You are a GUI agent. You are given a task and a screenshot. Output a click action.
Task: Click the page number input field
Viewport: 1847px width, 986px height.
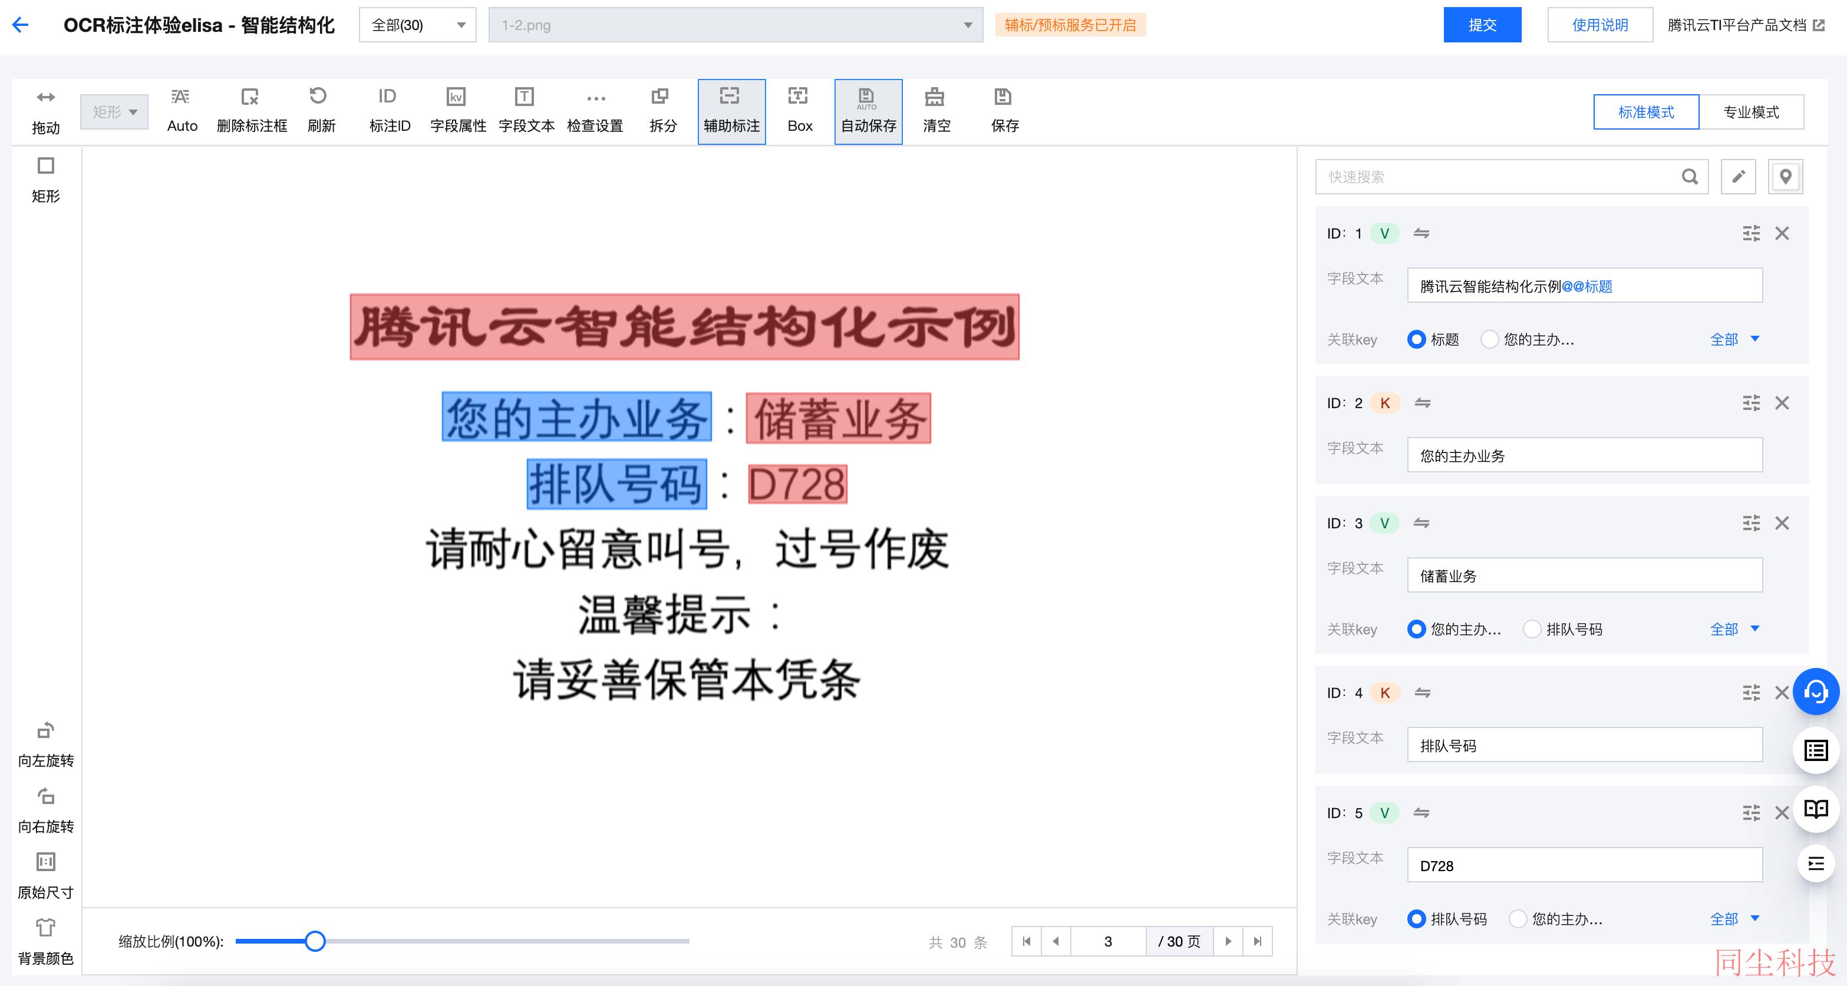tap(1108, 941)
